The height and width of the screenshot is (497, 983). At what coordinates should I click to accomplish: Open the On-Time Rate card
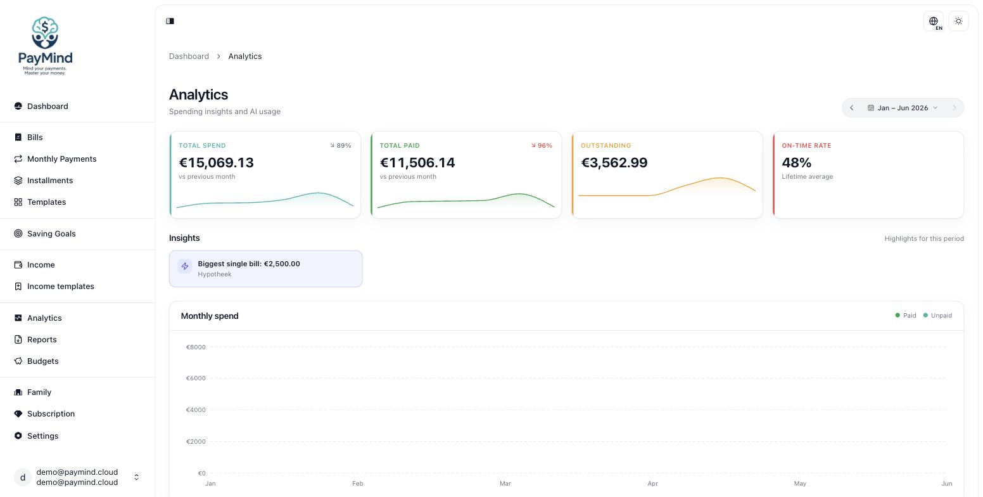point(868,175)
